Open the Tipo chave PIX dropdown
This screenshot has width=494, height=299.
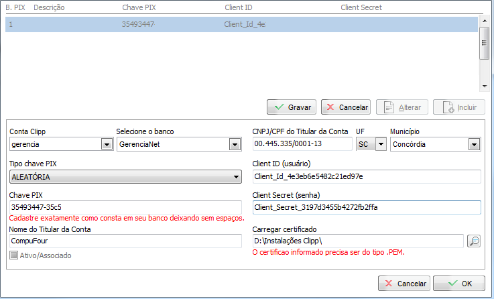tap(235, 177)
